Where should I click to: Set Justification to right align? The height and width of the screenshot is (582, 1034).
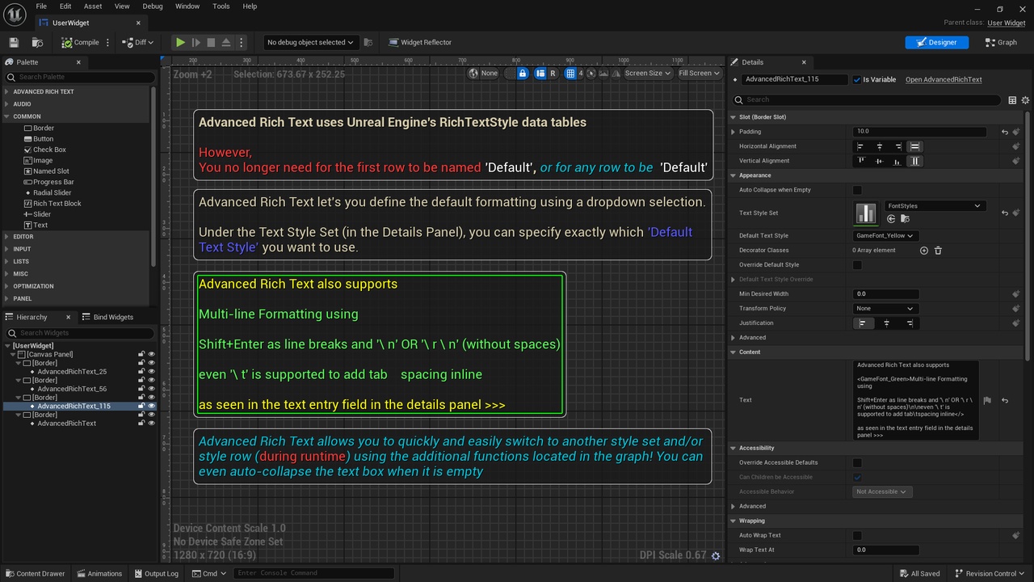tap(910, 323)
